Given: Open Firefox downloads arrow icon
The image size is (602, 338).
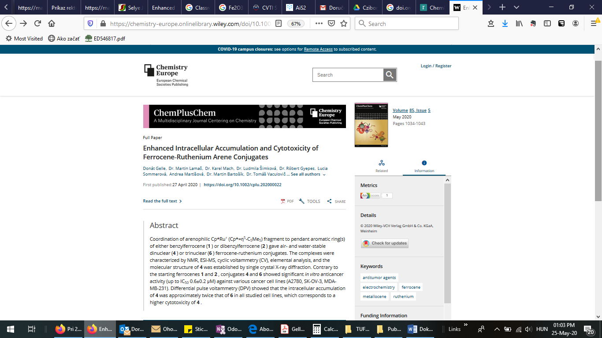Looking at the screenshot, I should (x=505, y=24).
